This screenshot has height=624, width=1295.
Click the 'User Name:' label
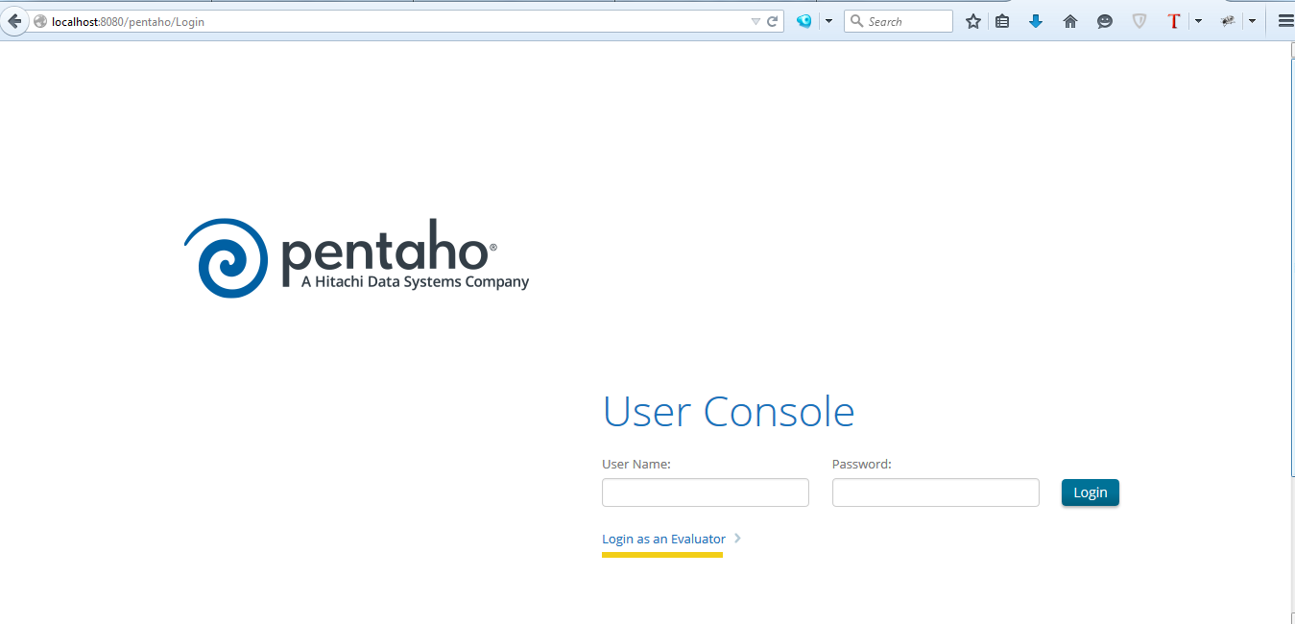pos(636,464)
